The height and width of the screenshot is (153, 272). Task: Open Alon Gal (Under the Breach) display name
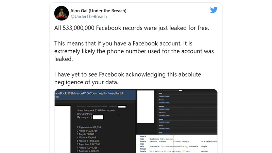click(x=98, y=11)
